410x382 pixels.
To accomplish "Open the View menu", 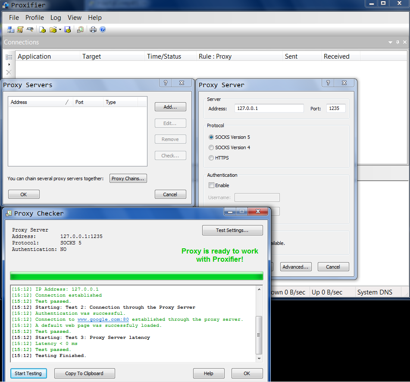I will click(75, 18).
